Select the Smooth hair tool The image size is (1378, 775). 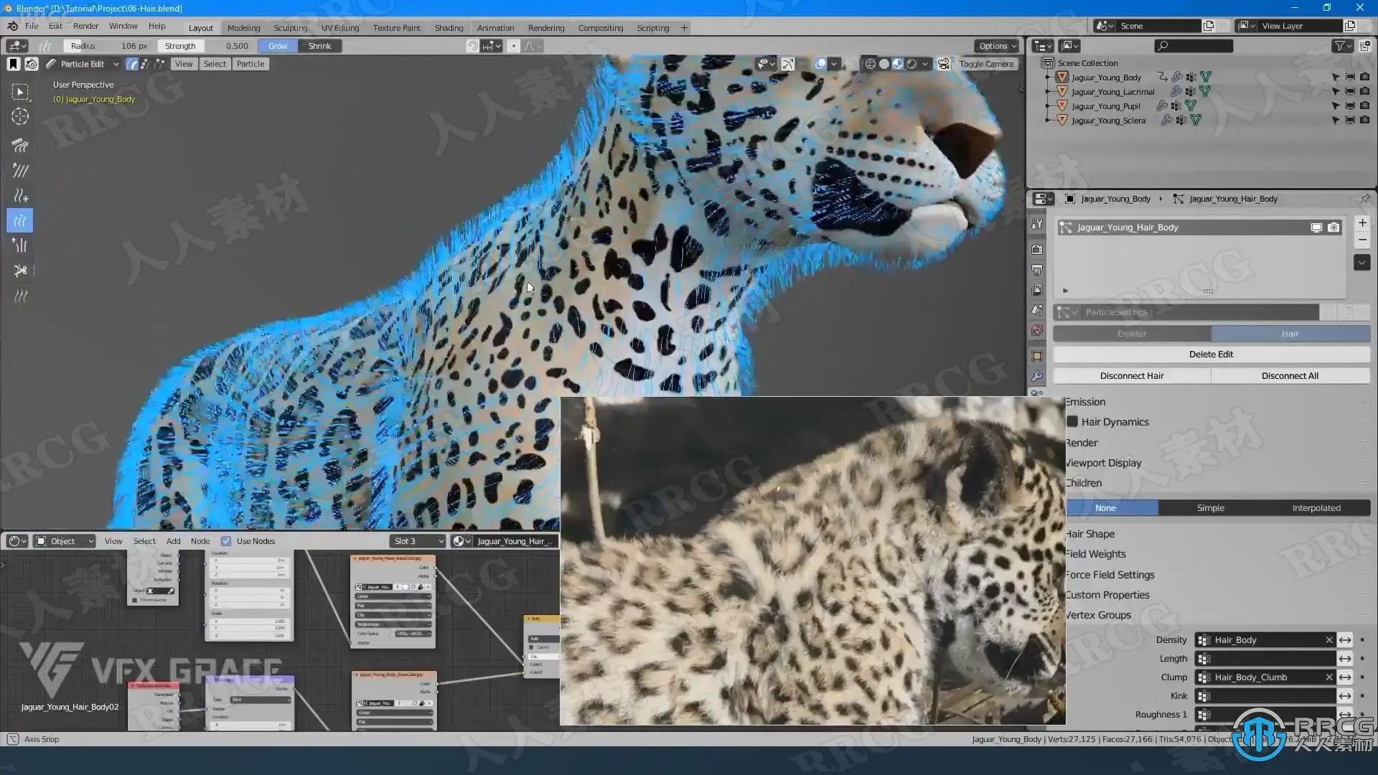20,171
